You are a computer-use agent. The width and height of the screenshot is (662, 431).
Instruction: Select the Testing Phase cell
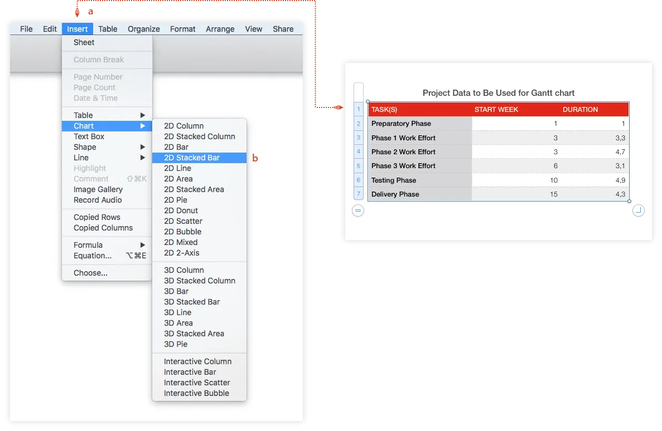[x=420, y=180]
